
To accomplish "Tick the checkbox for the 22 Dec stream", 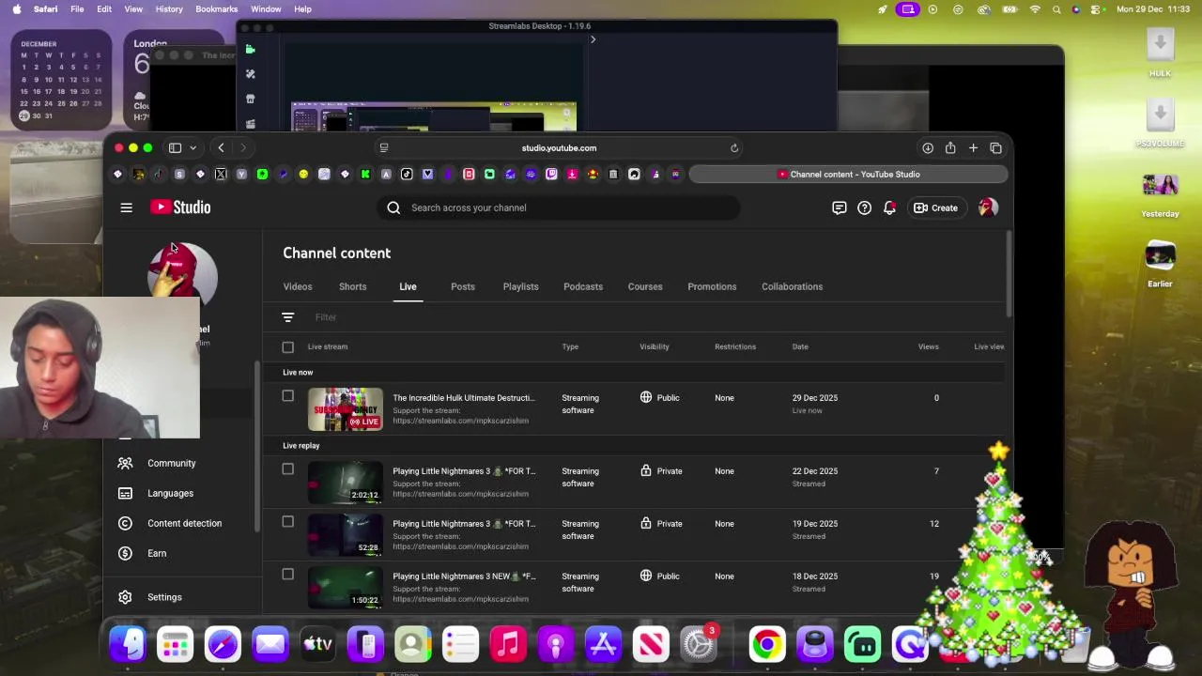I will [x=288, y=469].
